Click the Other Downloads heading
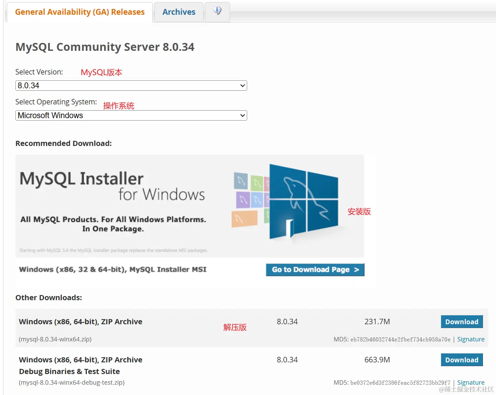This screenshot has width=496, height=395. click(x=49, y=298)
